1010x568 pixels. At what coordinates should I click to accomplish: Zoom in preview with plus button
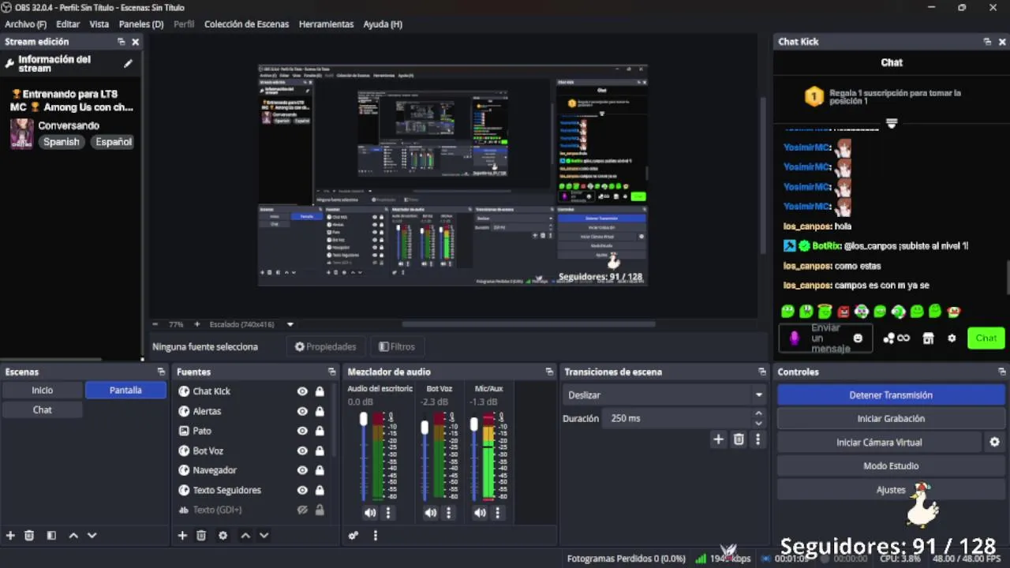coord(197,324)
